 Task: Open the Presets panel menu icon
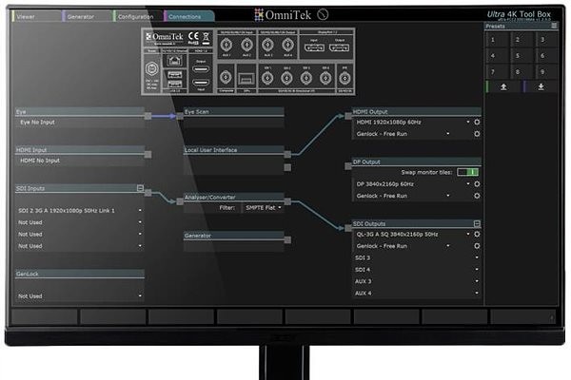(554, 26)
